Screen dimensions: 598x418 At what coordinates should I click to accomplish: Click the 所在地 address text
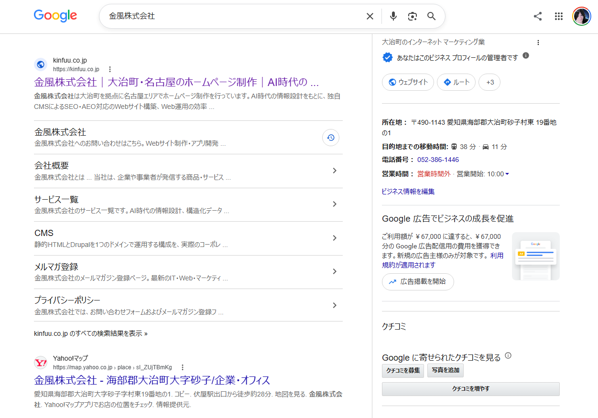(469, 128)
